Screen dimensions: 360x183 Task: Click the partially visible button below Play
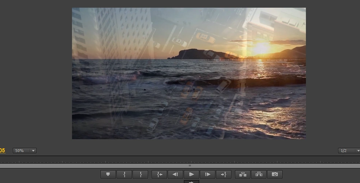[191, 181]
